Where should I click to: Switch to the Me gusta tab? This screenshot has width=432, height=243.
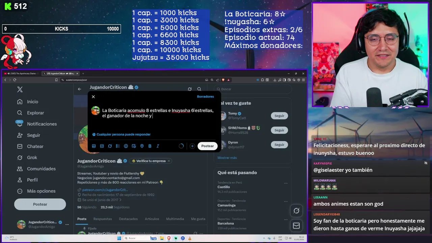[198, 219]
